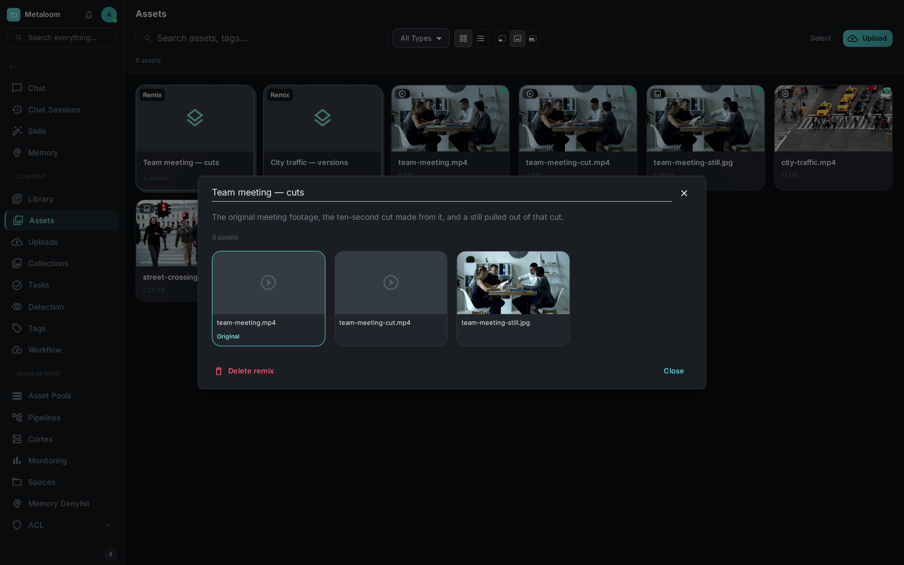Click the "6 assets" count text
The height and width of the screenshot is (565, 904).
(x=148, y=60)
